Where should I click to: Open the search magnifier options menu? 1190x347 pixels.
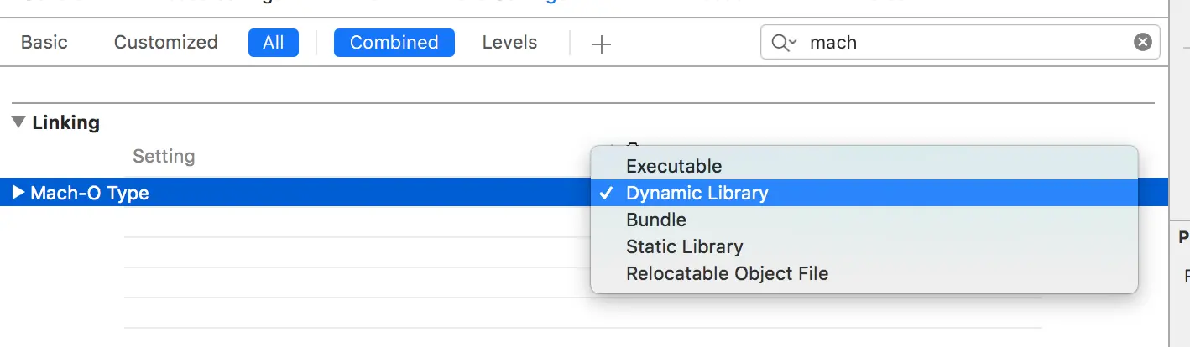click(784, 43)
